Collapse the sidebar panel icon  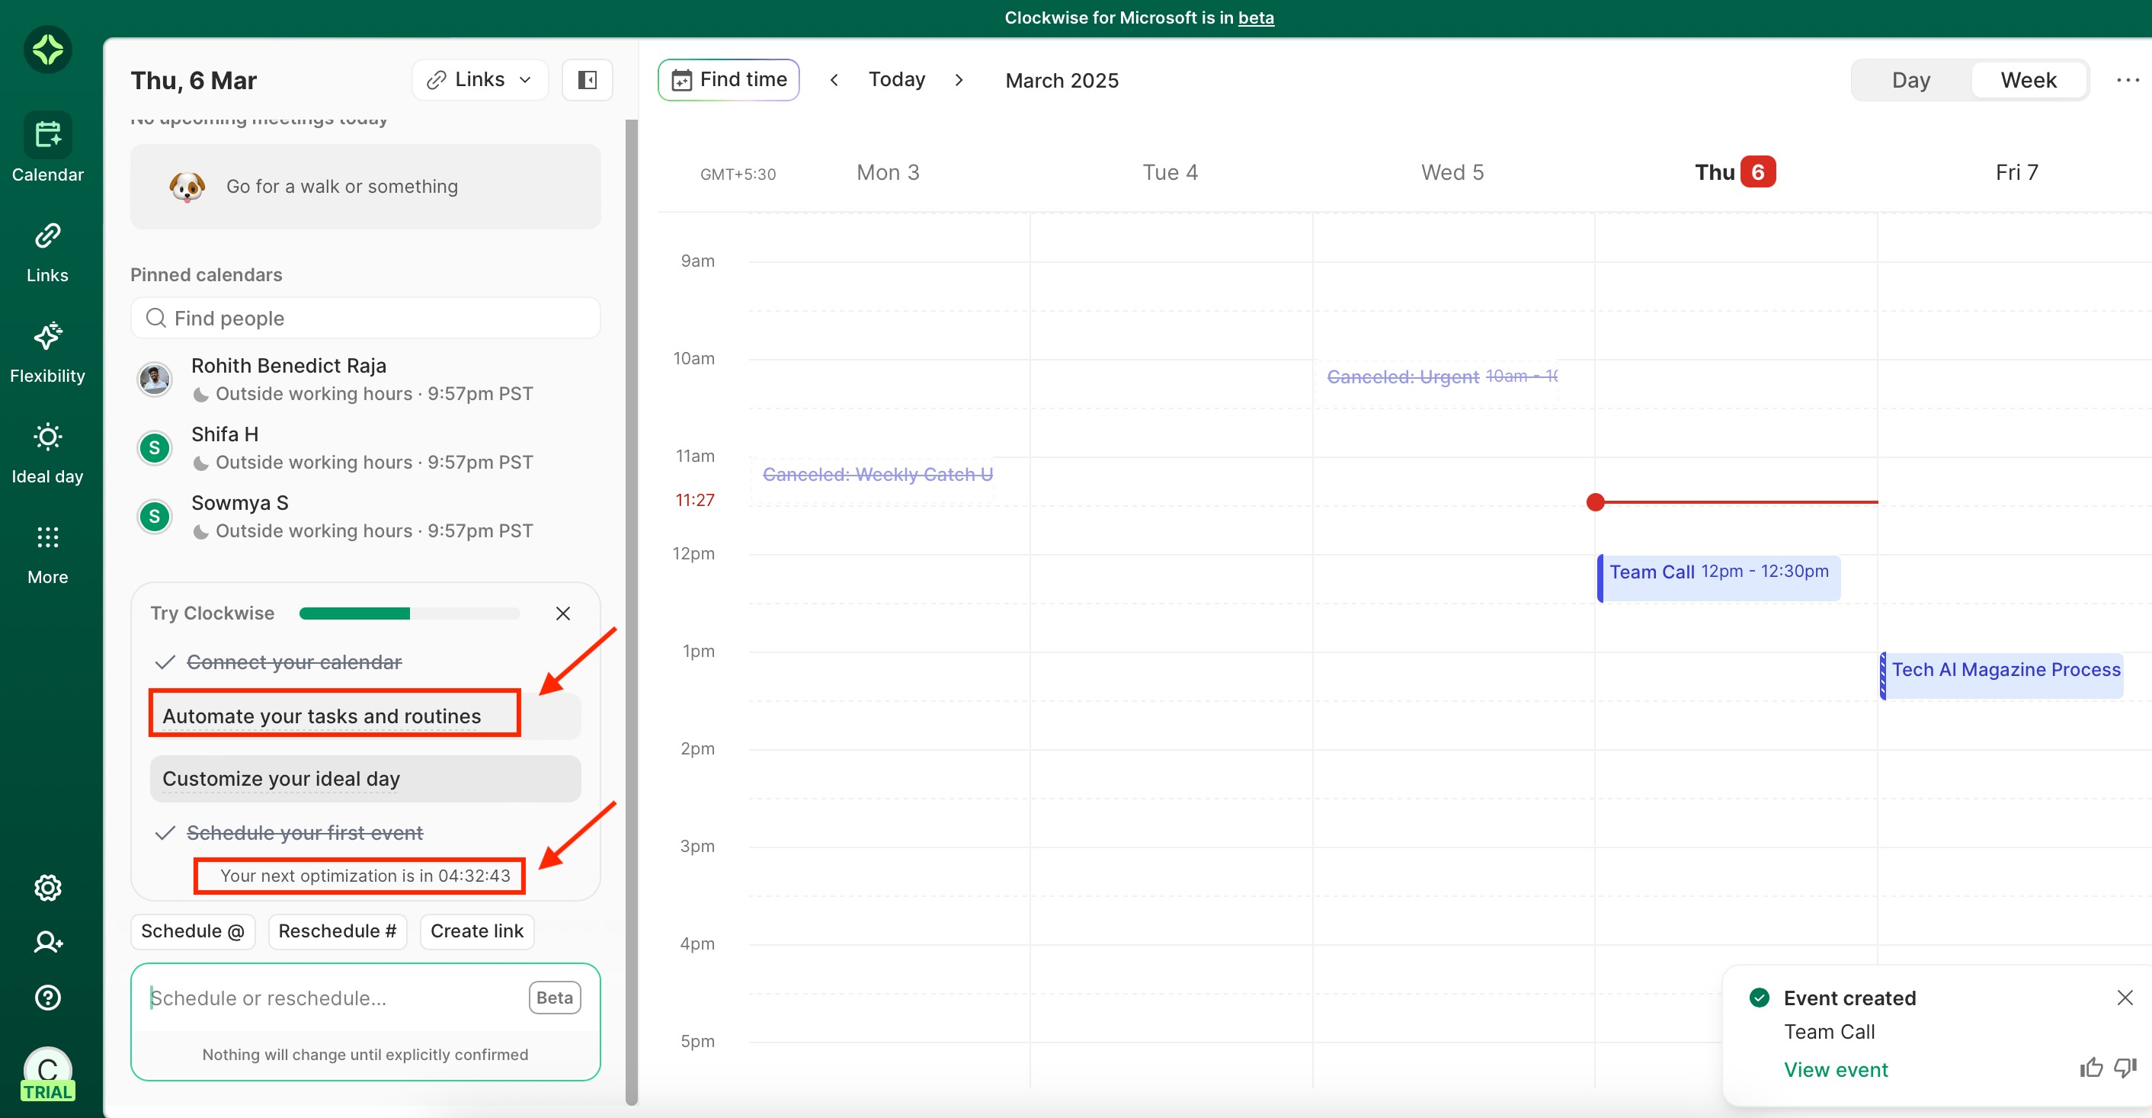pos(588,80)
